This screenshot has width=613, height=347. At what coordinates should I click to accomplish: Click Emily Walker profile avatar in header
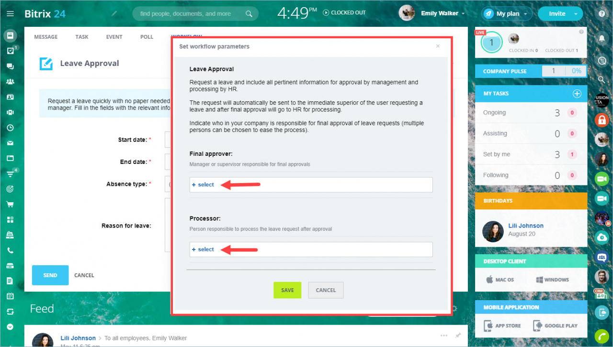tap(407, 13)
